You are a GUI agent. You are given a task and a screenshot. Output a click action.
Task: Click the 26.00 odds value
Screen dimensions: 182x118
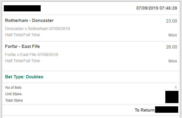(171, 47)
